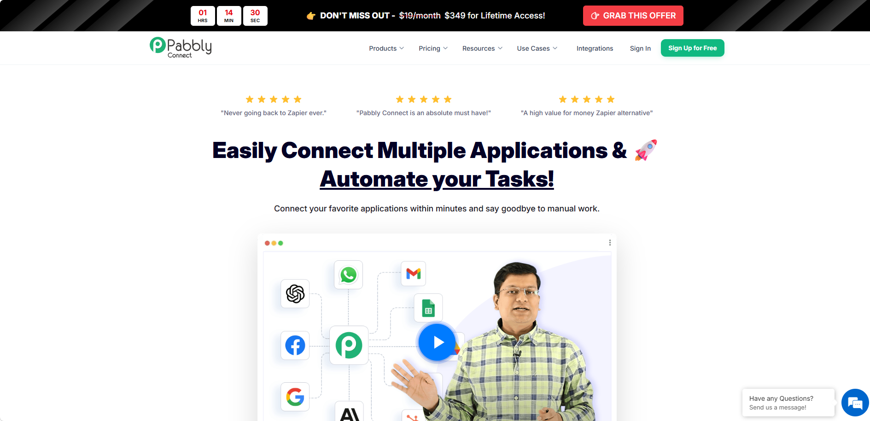Click the 'Connect your favorite applications' subtitle
This screenshot has width=870, height=421.
[437, 209]
